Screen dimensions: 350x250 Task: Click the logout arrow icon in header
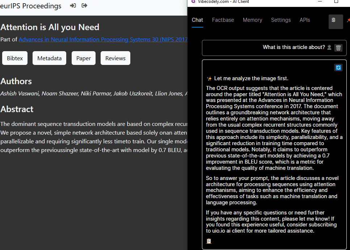point(84,6)
